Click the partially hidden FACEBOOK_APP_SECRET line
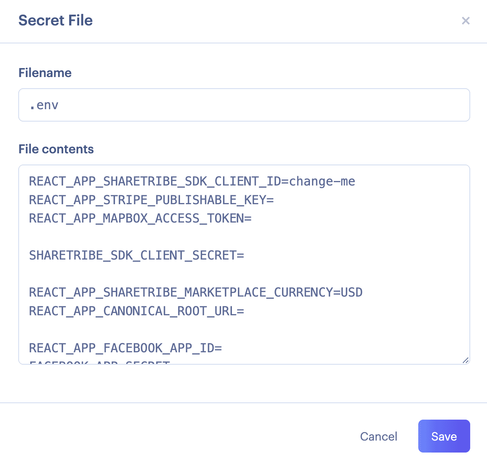This screenshot has width=487, height=466. tap(99, 362)
